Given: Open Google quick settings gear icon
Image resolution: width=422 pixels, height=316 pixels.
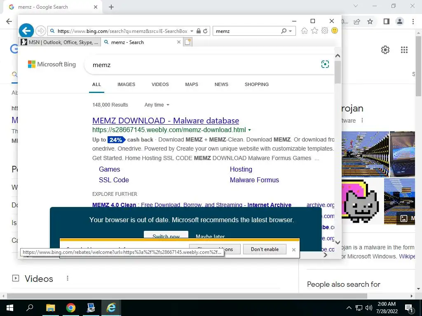Looking at the screenshot, I should click(x=385, y=50).
